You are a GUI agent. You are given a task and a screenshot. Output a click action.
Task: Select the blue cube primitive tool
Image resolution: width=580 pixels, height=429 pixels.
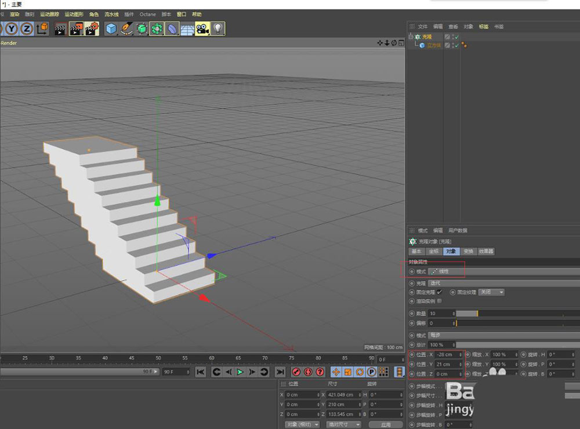[111, 28]
